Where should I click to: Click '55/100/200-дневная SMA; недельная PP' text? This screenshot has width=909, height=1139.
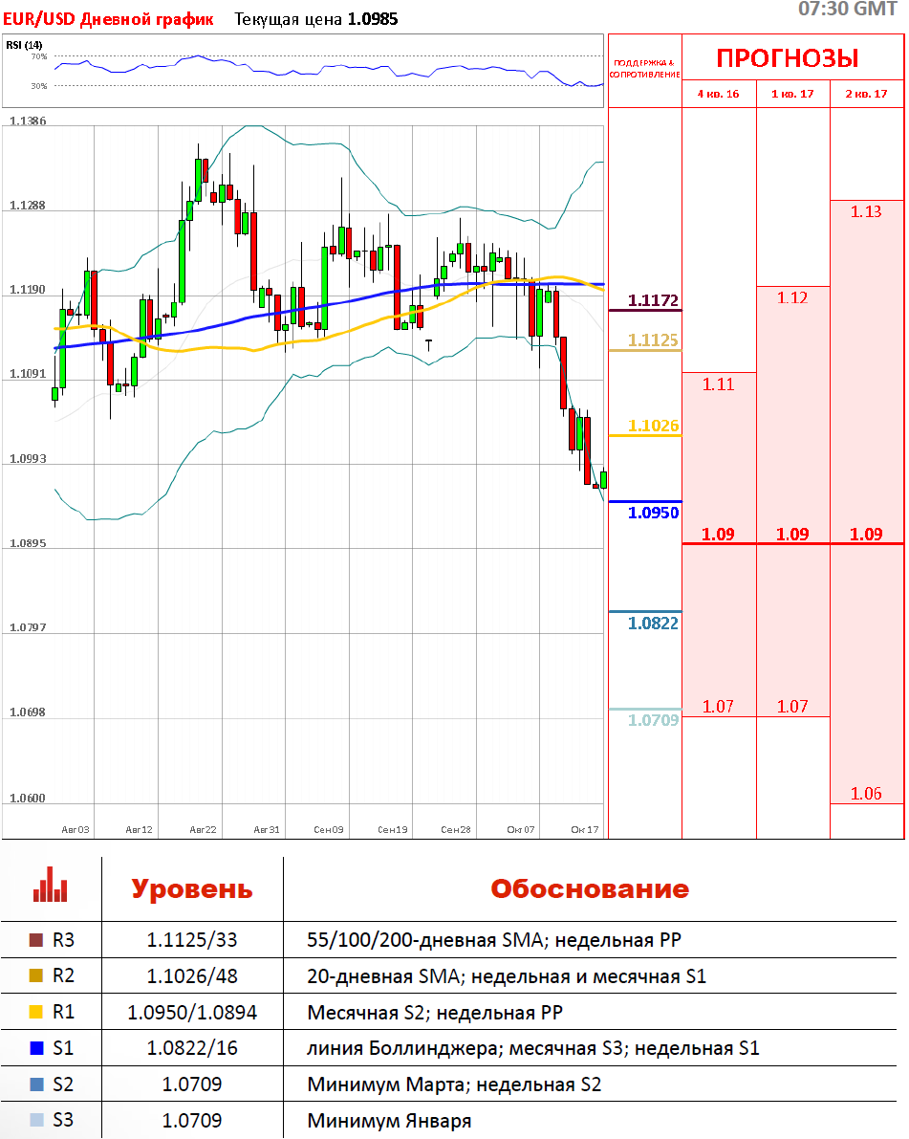[x=494, y=940]
